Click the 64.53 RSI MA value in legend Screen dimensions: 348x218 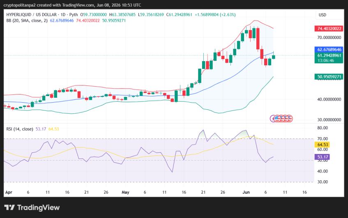pos(54,129)
